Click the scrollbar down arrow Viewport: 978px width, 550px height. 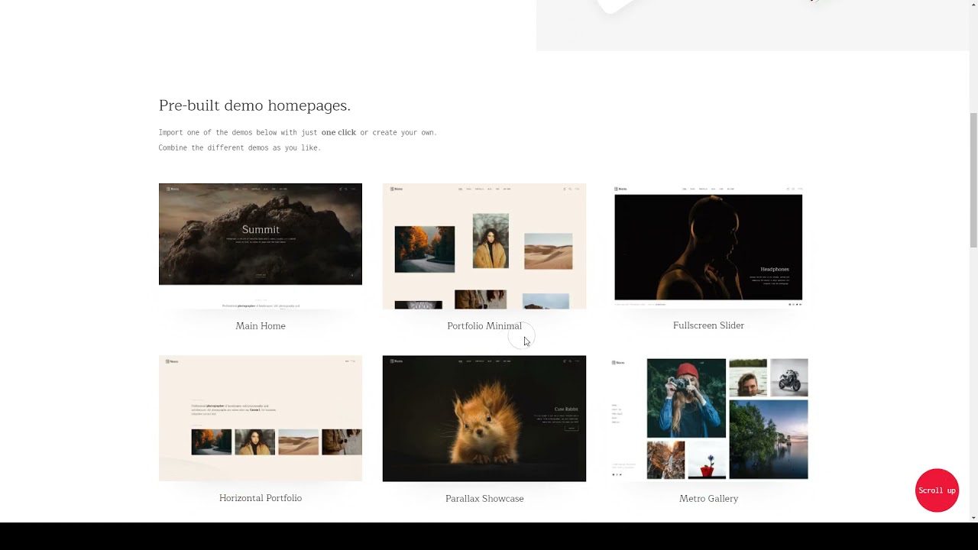pyautogui.click(x=973, y=517)
